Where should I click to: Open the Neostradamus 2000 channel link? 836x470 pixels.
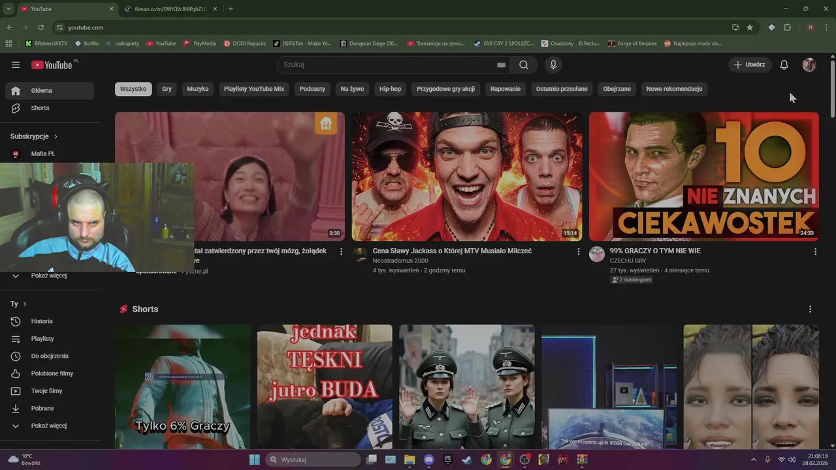click(400, 260)
